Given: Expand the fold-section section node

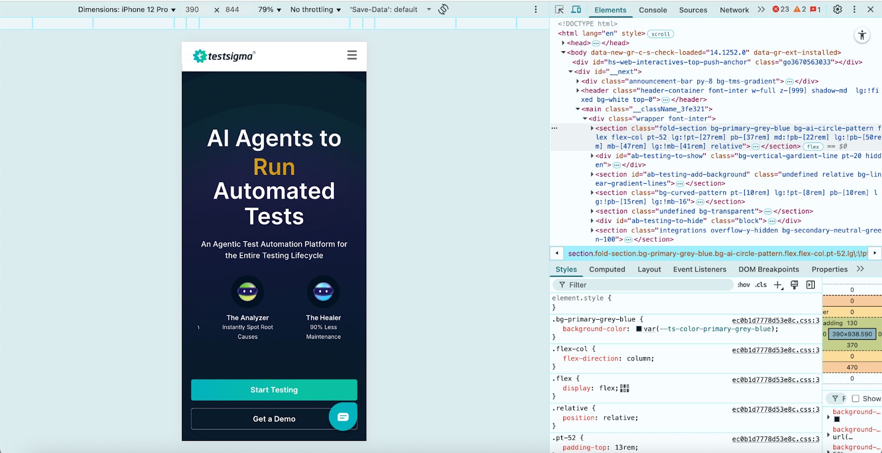Looking at the screenshot, I should (x=592, y=128).
